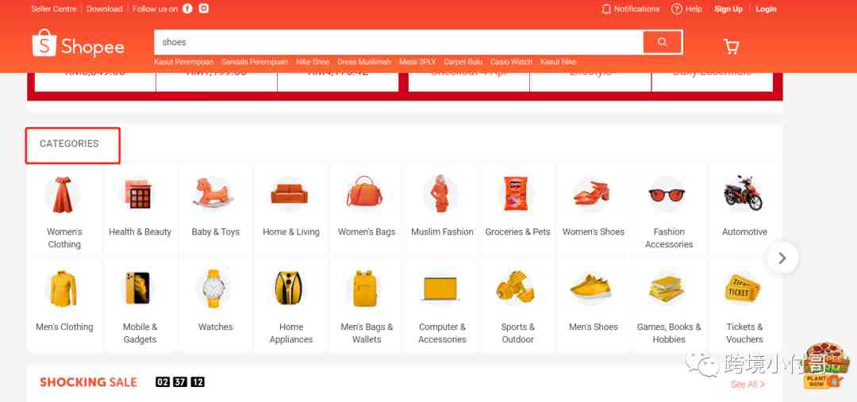857x402 pixels.
Task: Select the Sports & Outdoor dumbbell icon
Action: [x=516, y=287]
